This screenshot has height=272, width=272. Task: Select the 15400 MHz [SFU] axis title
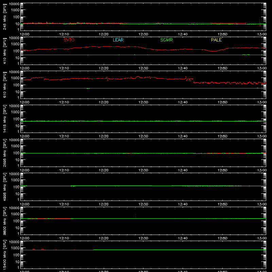pos(4,255)
